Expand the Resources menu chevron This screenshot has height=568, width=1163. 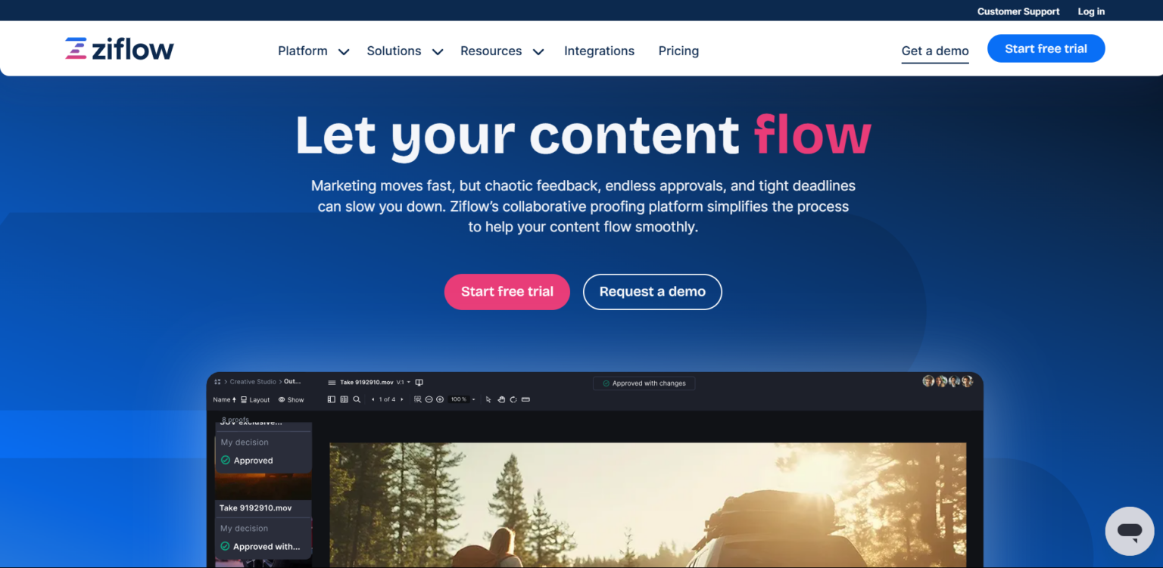coord(538,51)
